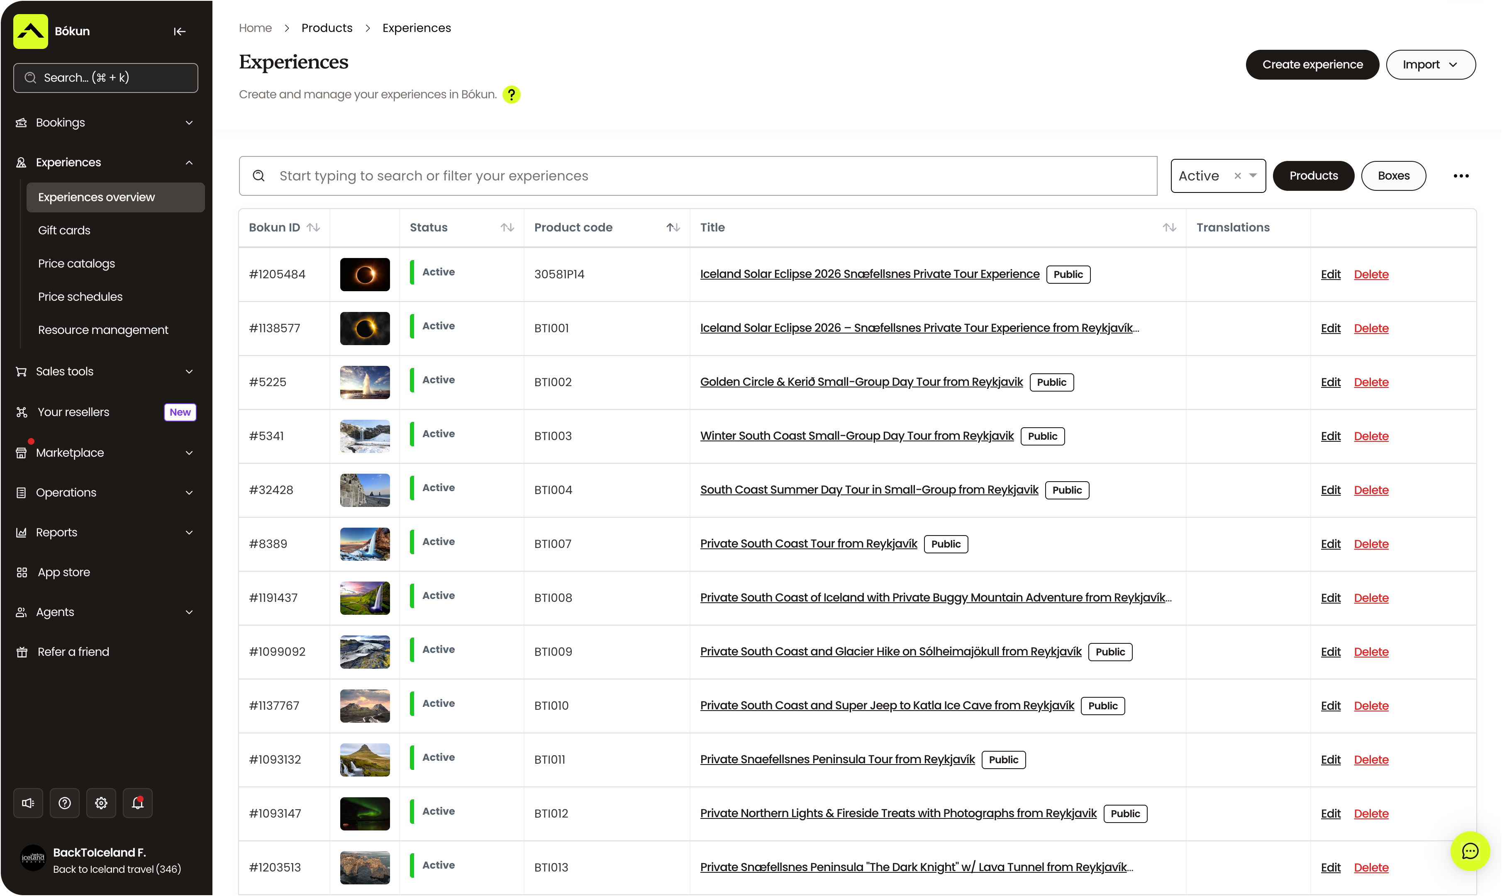Open Price schedules in the sidebar
The height and width of the screenshot is (896, 1502).
point(80,297)
